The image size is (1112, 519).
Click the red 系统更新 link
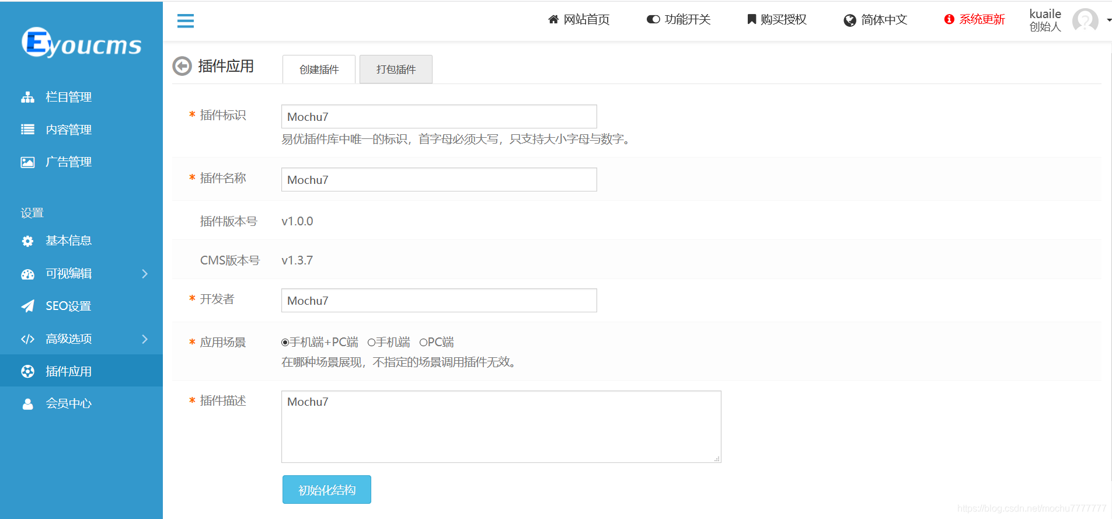click(x=982, y=19)
